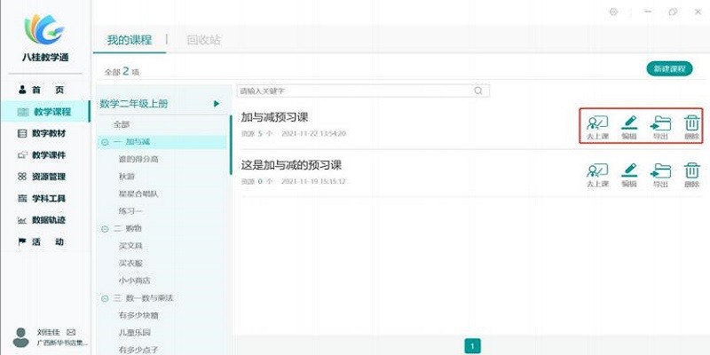Select the 秋游 lesson in the tree
710x355 pixels.
127,177
